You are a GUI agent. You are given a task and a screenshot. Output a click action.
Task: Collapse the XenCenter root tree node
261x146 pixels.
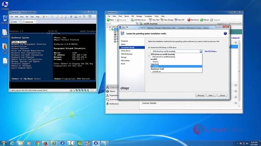click(x=107, y=27)
